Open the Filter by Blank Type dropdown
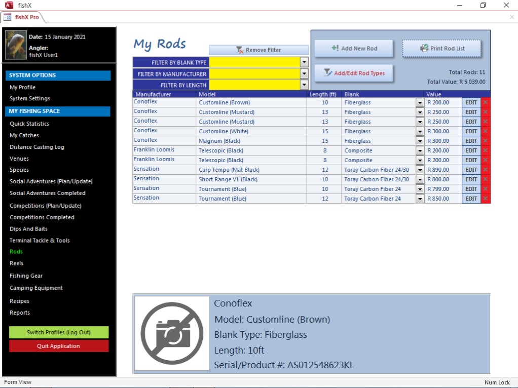 click(304, 62)
